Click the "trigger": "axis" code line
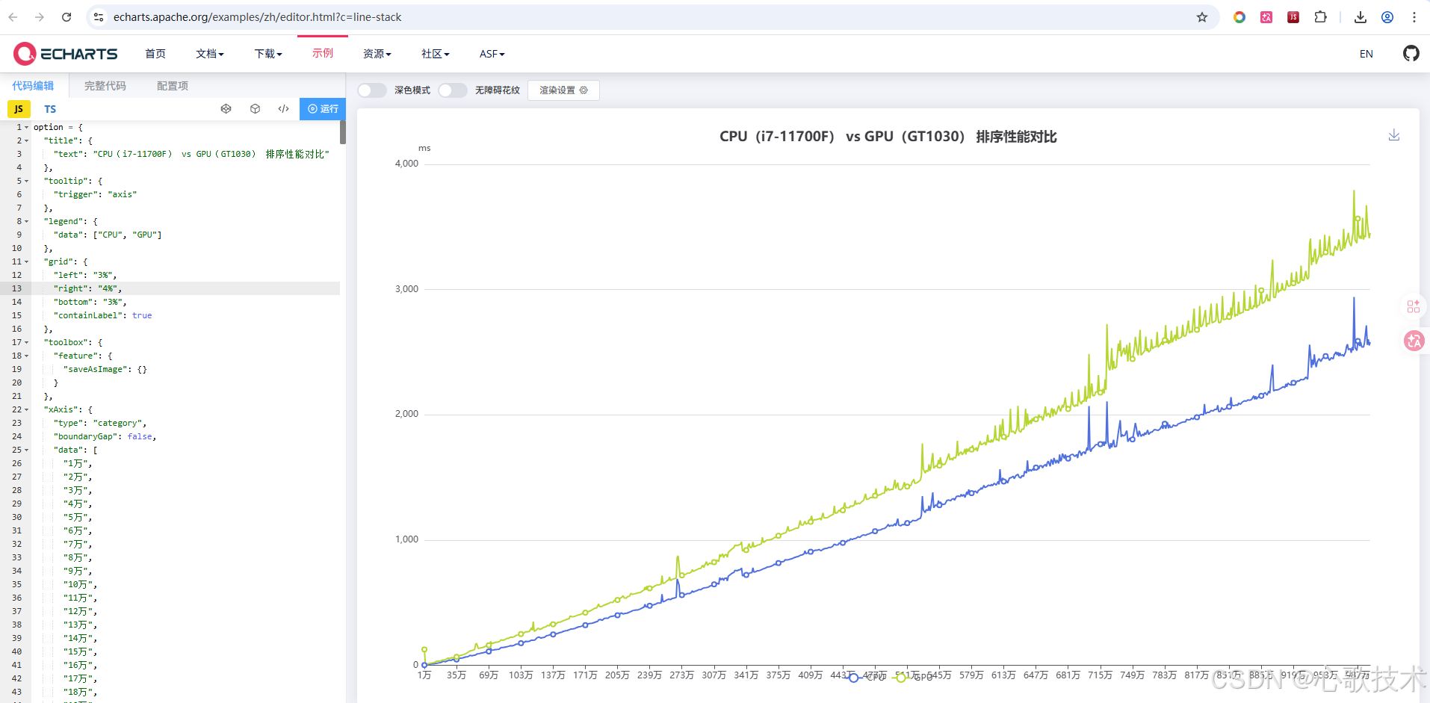The height and width of the screenshot is (703, 1430). pos(95,194)
